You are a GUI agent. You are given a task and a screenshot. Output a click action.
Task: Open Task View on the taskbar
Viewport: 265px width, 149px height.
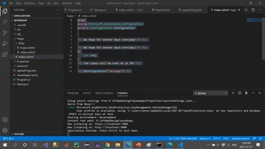point(35,145)
